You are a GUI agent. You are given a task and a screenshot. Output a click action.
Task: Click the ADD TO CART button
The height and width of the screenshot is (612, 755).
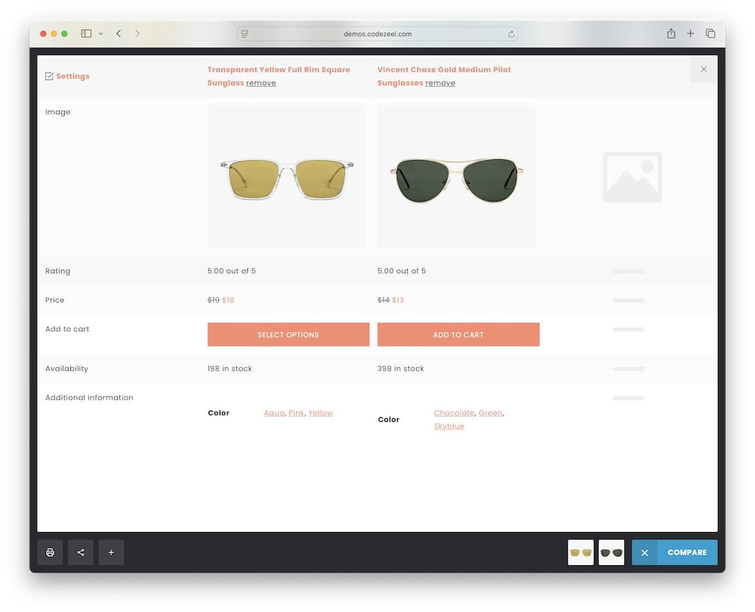(x=458, y=334)
